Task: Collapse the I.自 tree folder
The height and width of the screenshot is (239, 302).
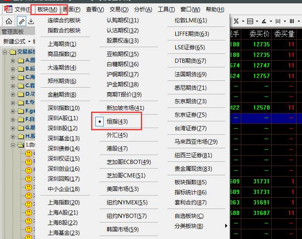Action: 13,145
